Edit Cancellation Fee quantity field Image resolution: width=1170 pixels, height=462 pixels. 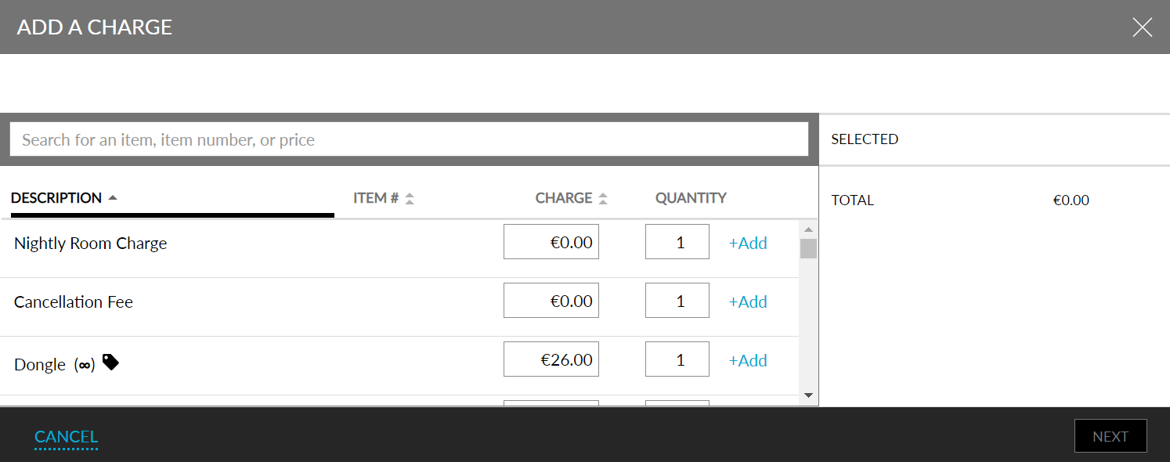677,300
